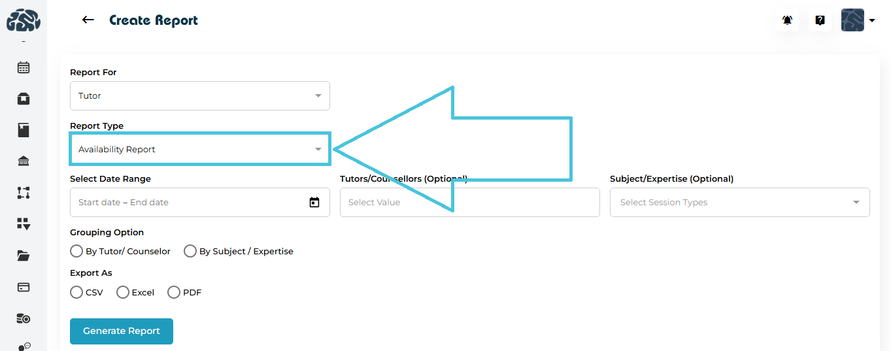Click the credit card sidebar icon

24,287
